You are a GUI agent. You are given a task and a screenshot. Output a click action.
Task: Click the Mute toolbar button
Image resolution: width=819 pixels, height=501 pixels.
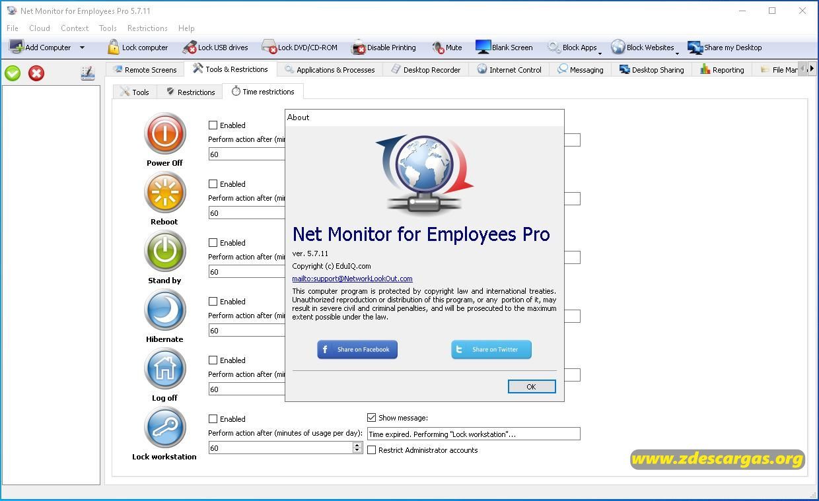(447, 48)
